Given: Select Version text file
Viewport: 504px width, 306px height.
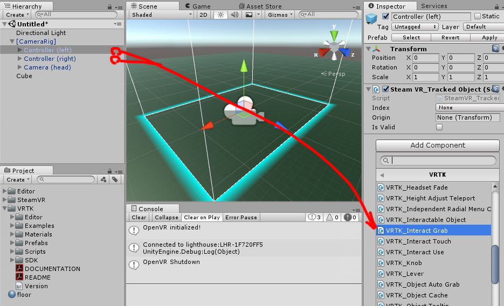Looking at the screenshot, I should pos(32,286).
